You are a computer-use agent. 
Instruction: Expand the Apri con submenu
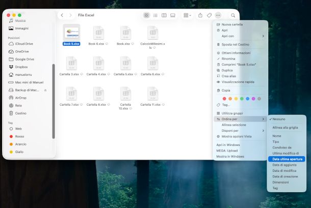240,36
